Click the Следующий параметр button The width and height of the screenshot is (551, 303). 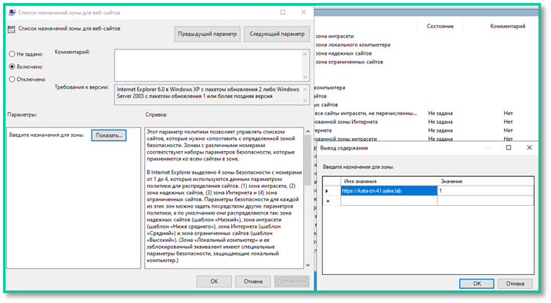point(277,34)
